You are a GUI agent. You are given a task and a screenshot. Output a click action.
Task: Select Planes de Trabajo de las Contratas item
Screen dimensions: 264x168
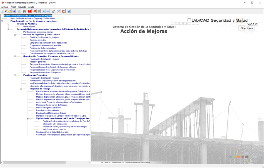pyautogui.click(x=61, y=116)
